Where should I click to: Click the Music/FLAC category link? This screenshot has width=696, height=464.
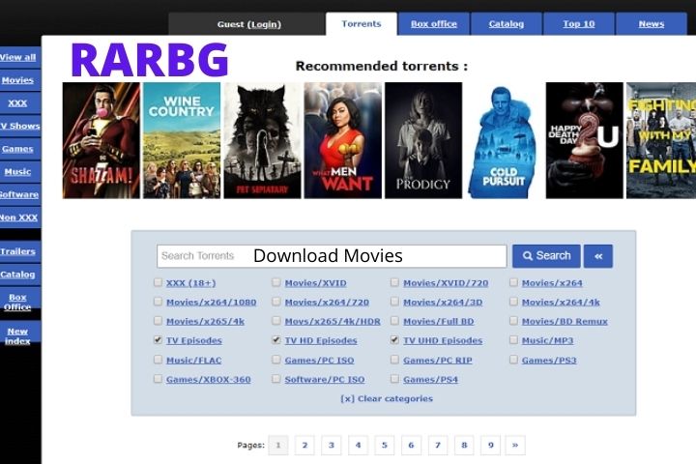[x=194, y=361]
